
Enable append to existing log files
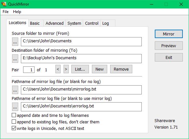(x=14, y=122)
